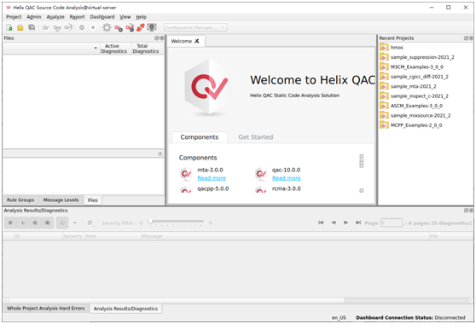
Task: Open settings with the grey gear icon
Action: point(107,27)
